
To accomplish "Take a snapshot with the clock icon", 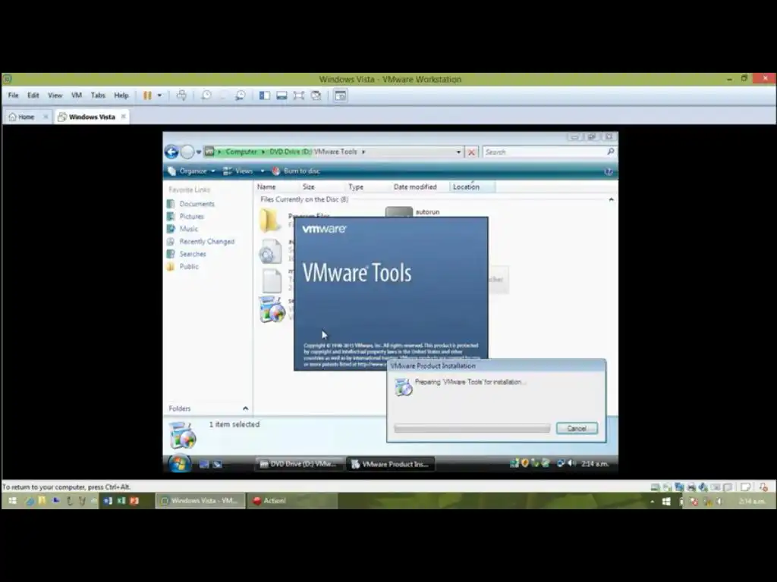I will tap(206, 95).
